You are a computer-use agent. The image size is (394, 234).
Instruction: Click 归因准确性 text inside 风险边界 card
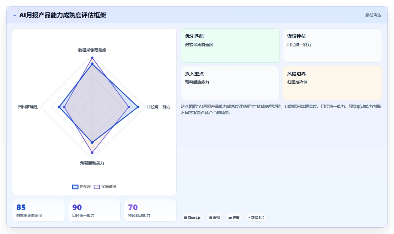(x=297, y=82)
